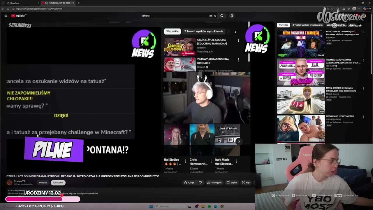Create a clip with the Klip button
The height and width of the screenshot is (210, 373).
tap(246, 183)
